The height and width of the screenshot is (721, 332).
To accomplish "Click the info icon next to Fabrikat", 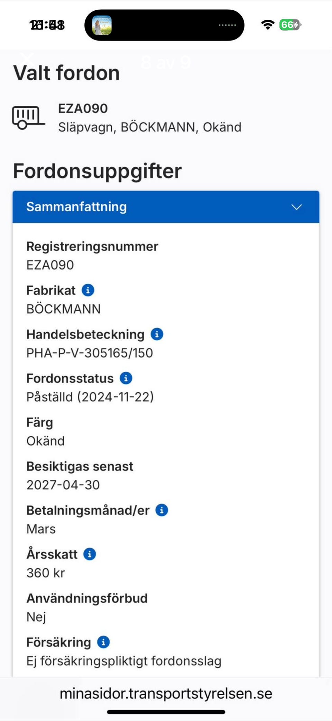I will [88, 290].
